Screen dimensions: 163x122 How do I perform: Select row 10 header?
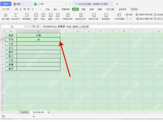click(x=3, y=72)
